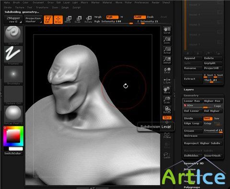Viewport: 230px width, 189px height.
Task: Click the Divide button
Action: pos(193,119)
